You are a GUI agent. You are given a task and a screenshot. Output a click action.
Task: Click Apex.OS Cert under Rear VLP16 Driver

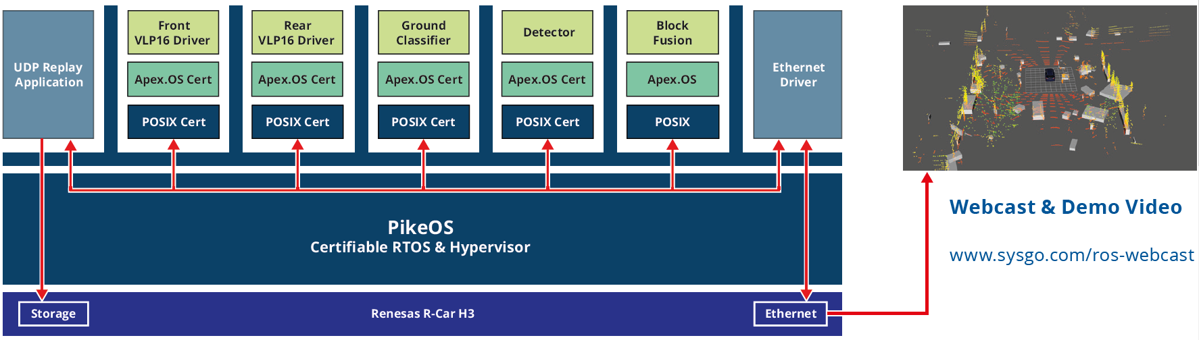tap(297, 79)
